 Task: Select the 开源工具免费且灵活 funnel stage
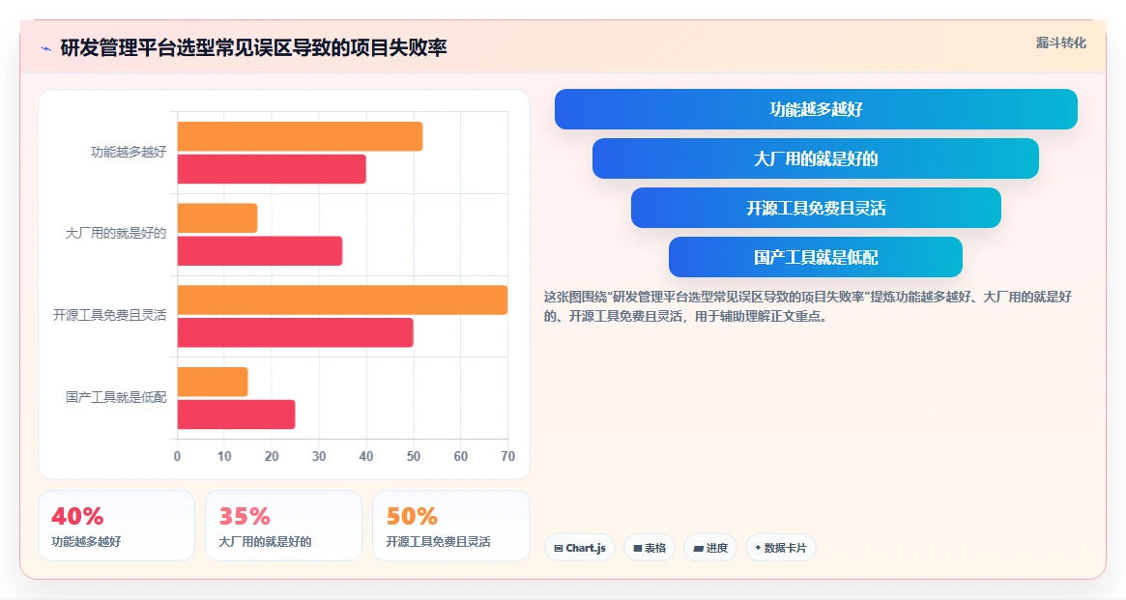coord(816,208)
